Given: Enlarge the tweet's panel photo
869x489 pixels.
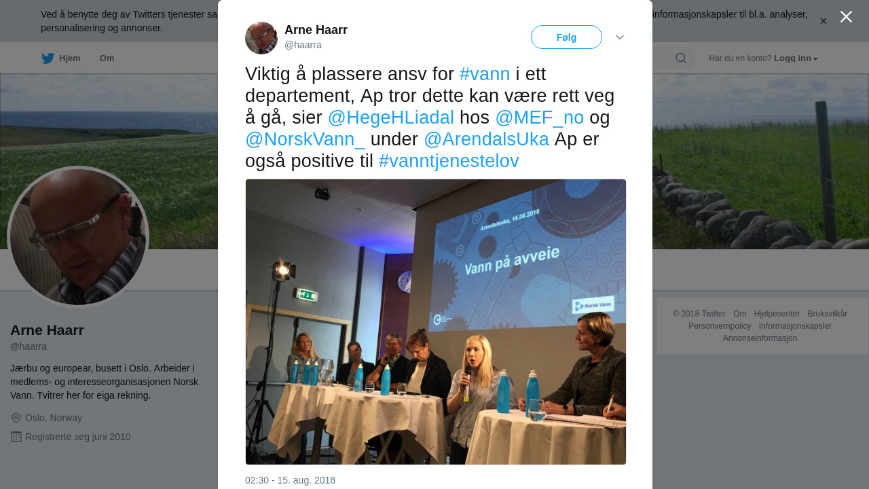Looking at the screenshot, I should 436,322.
